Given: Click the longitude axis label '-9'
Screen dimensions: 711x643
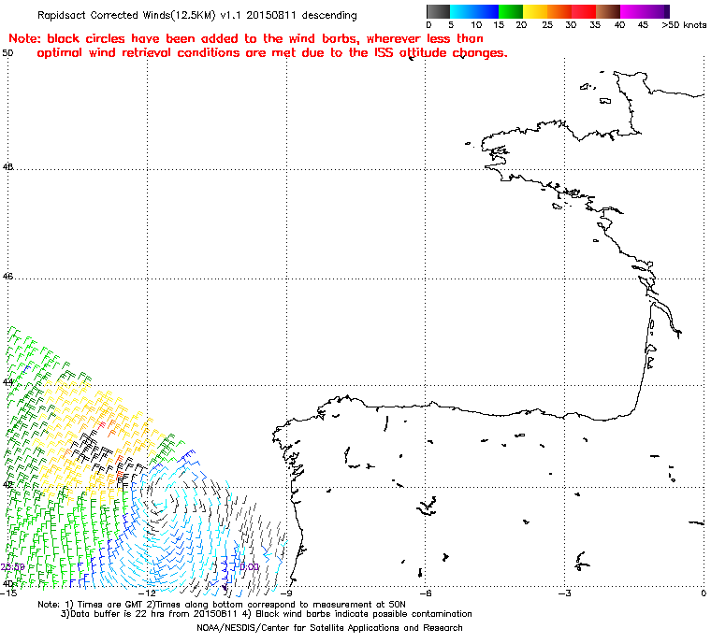Looking at the screenshot, I should point(286,593).
